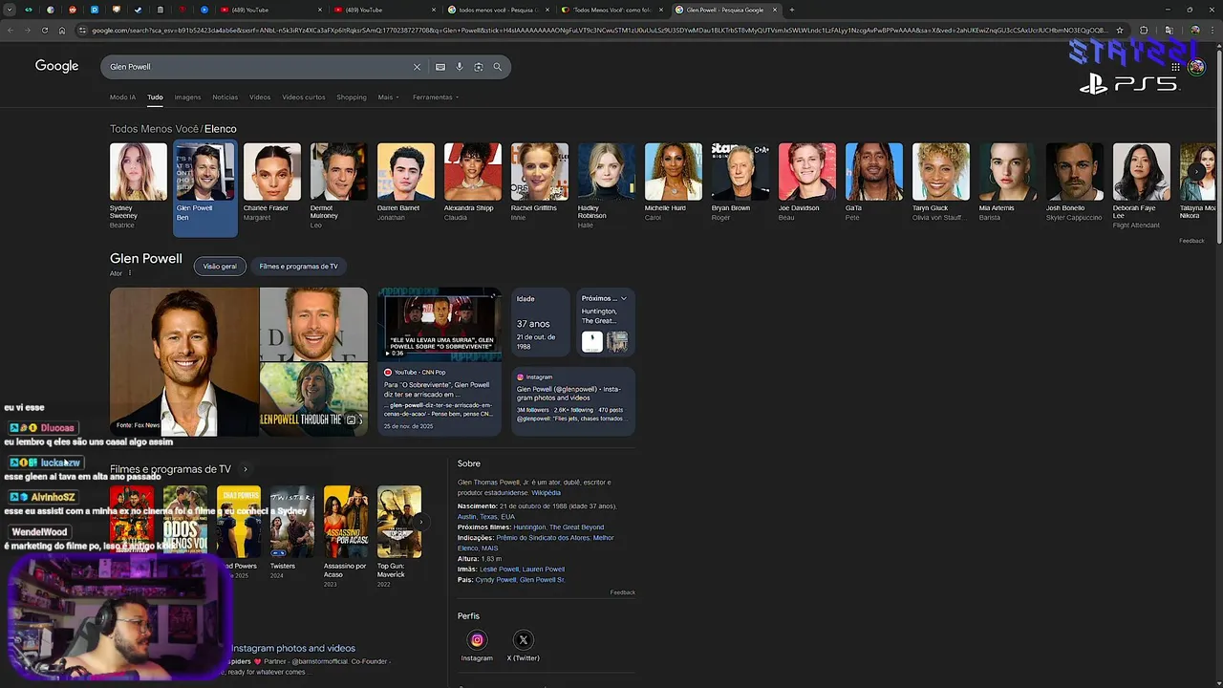Screen dimensions: 1223x688
Task: Play the CNN Pop YouTube video
Action: point(440,324)
